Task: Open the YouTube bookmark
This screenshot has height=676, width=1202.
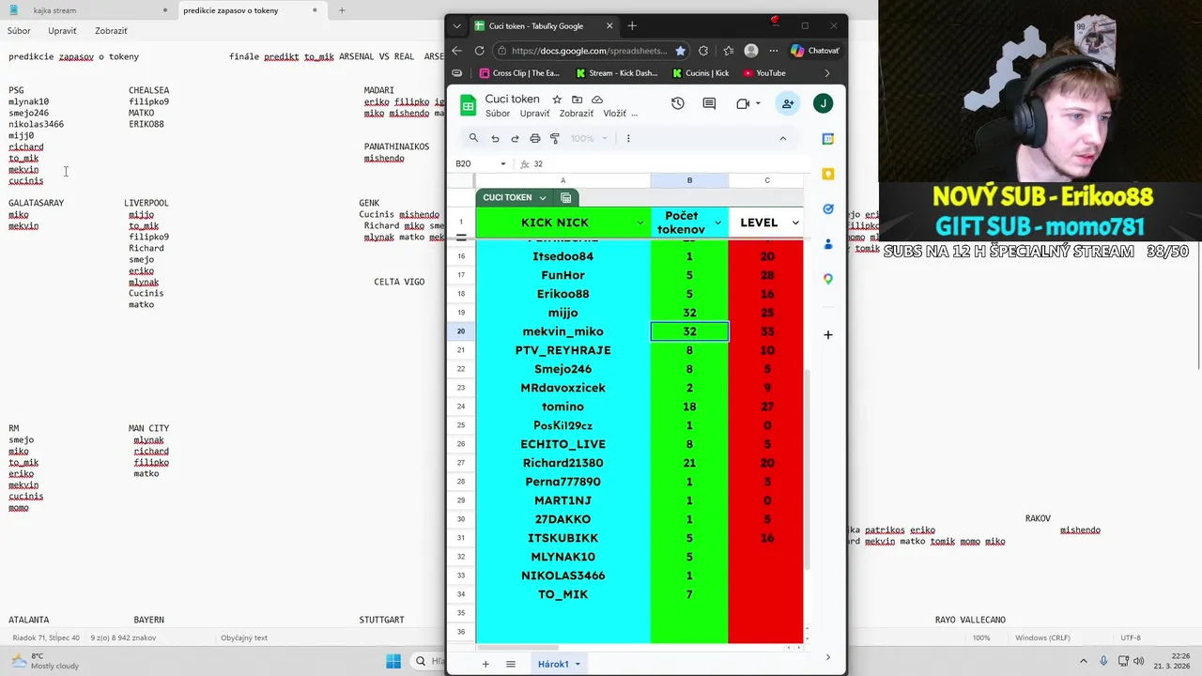Action: (763, 72)
